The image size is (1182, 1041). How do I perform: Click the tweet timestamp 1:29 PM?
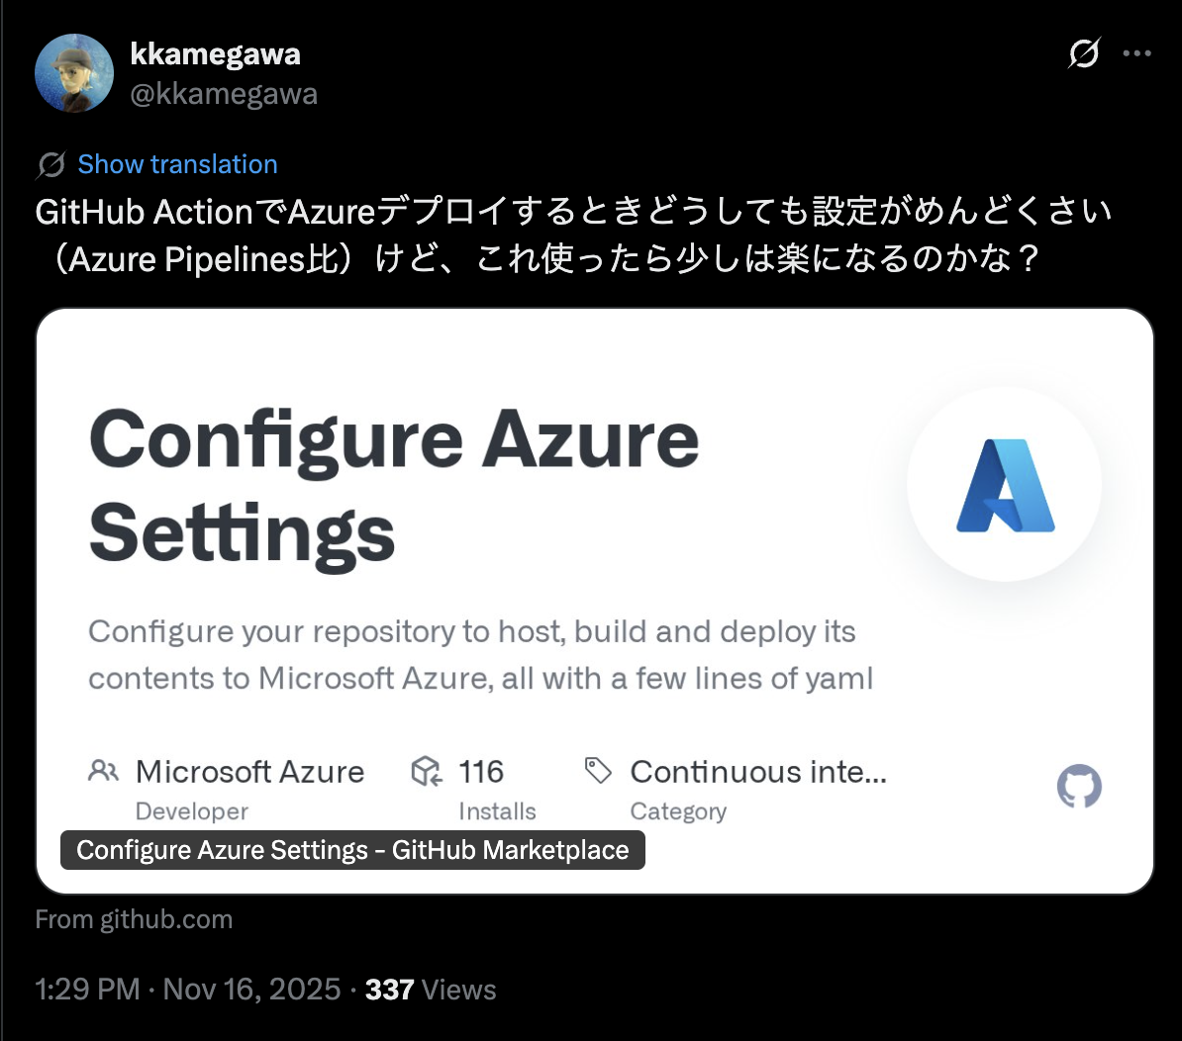87,989
